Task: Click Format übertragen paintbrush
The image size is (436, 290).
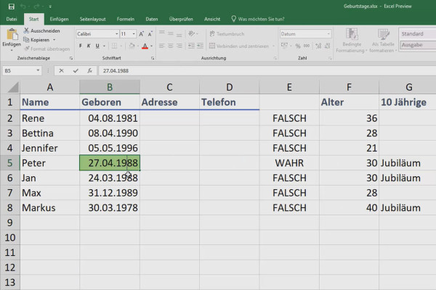Action: point(47,49)
